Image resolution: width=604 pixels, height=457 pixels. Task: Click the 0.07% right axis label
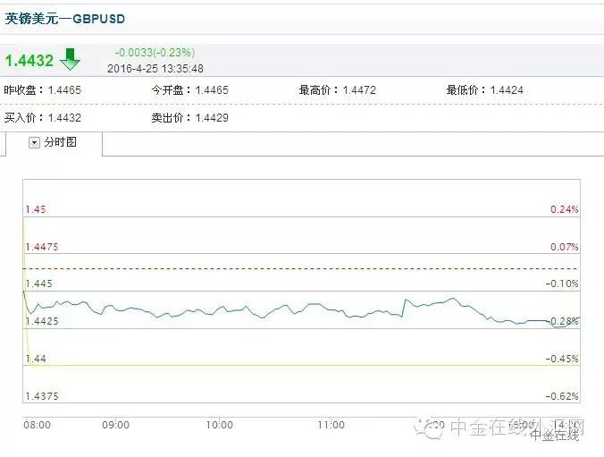[x=565, y=247]
